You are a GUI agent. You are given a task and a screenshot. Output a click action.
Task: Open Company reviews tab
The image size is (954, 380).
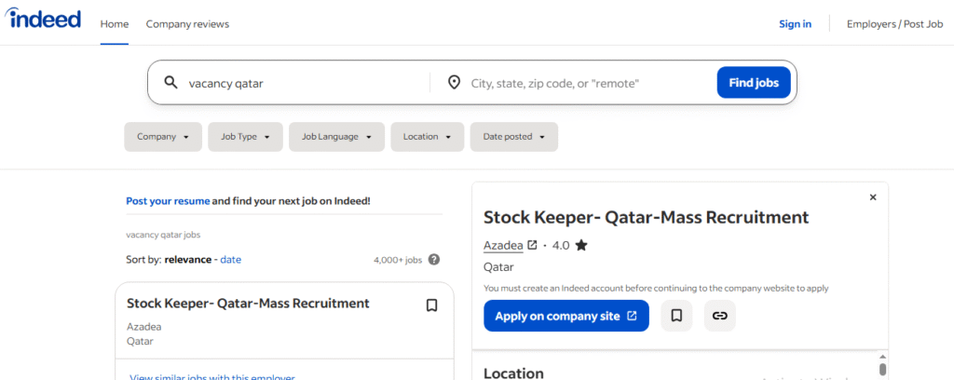point(187,24)
